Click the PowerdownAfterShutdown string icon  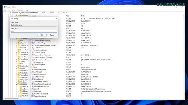coord(33,57)
